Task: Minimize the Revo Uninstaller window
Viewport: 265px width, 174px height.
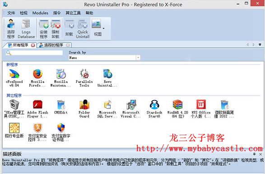Action: coord(238,4)
